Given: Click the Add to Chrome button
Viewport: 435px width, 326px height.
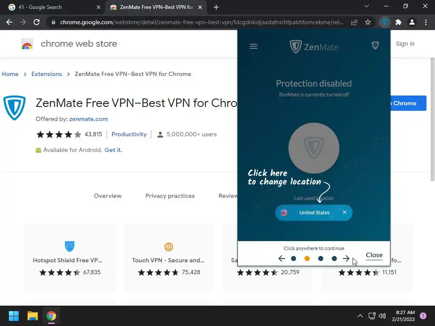Looking at the screenshot, I should pos(408,103).
